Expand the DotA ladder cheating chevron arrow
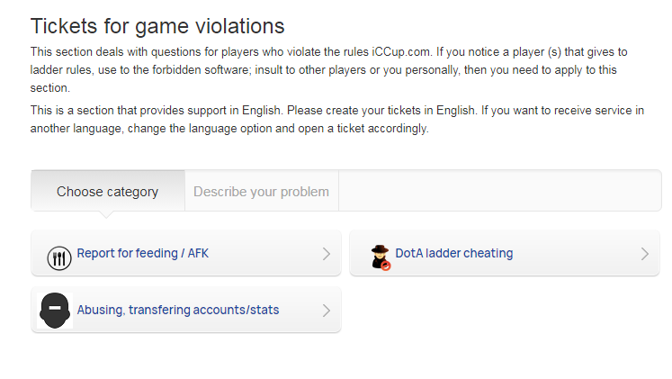 tap(645, 254)
